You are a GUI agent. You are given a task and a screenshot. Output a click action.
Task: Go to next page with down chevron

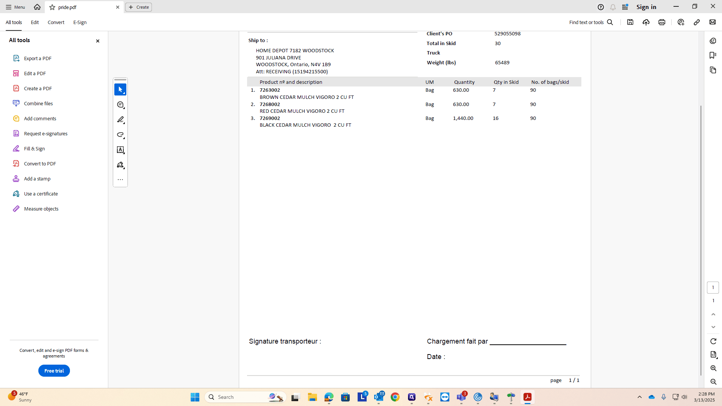713,327
